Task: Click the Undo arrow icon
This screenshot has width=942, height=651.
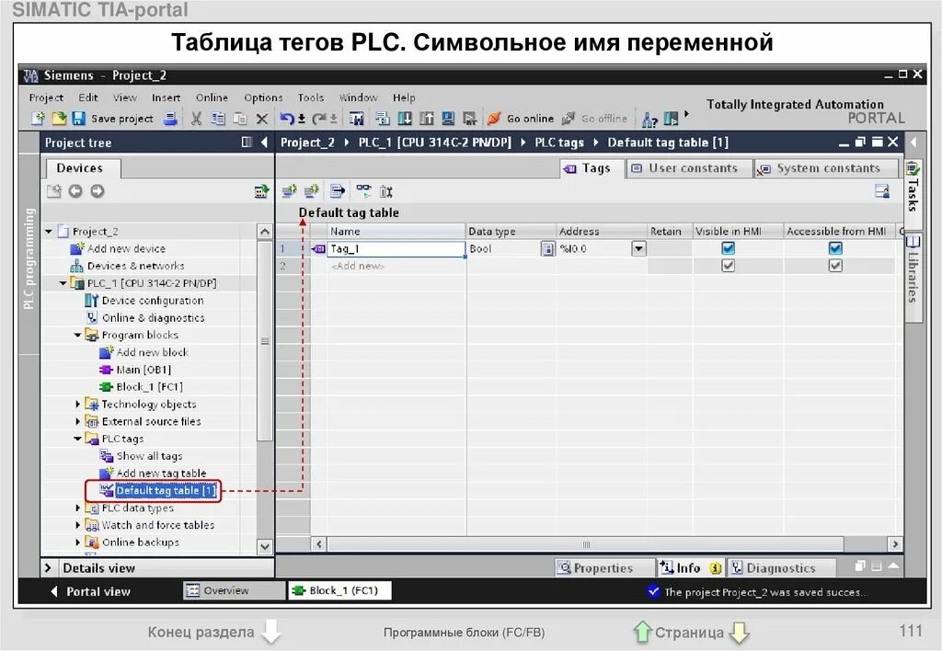Action: pyautogui.click(x=287, y=119)
